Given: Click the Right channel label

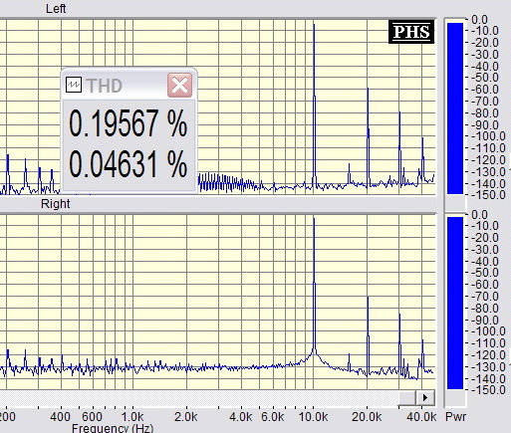Looking at the screenshot, I should point(55,204).
